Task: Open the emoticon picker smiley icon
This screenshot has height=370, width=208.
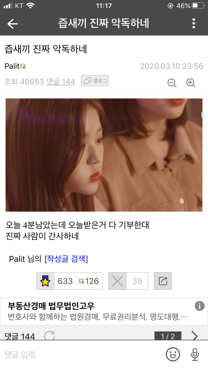Action: [173, 354]
